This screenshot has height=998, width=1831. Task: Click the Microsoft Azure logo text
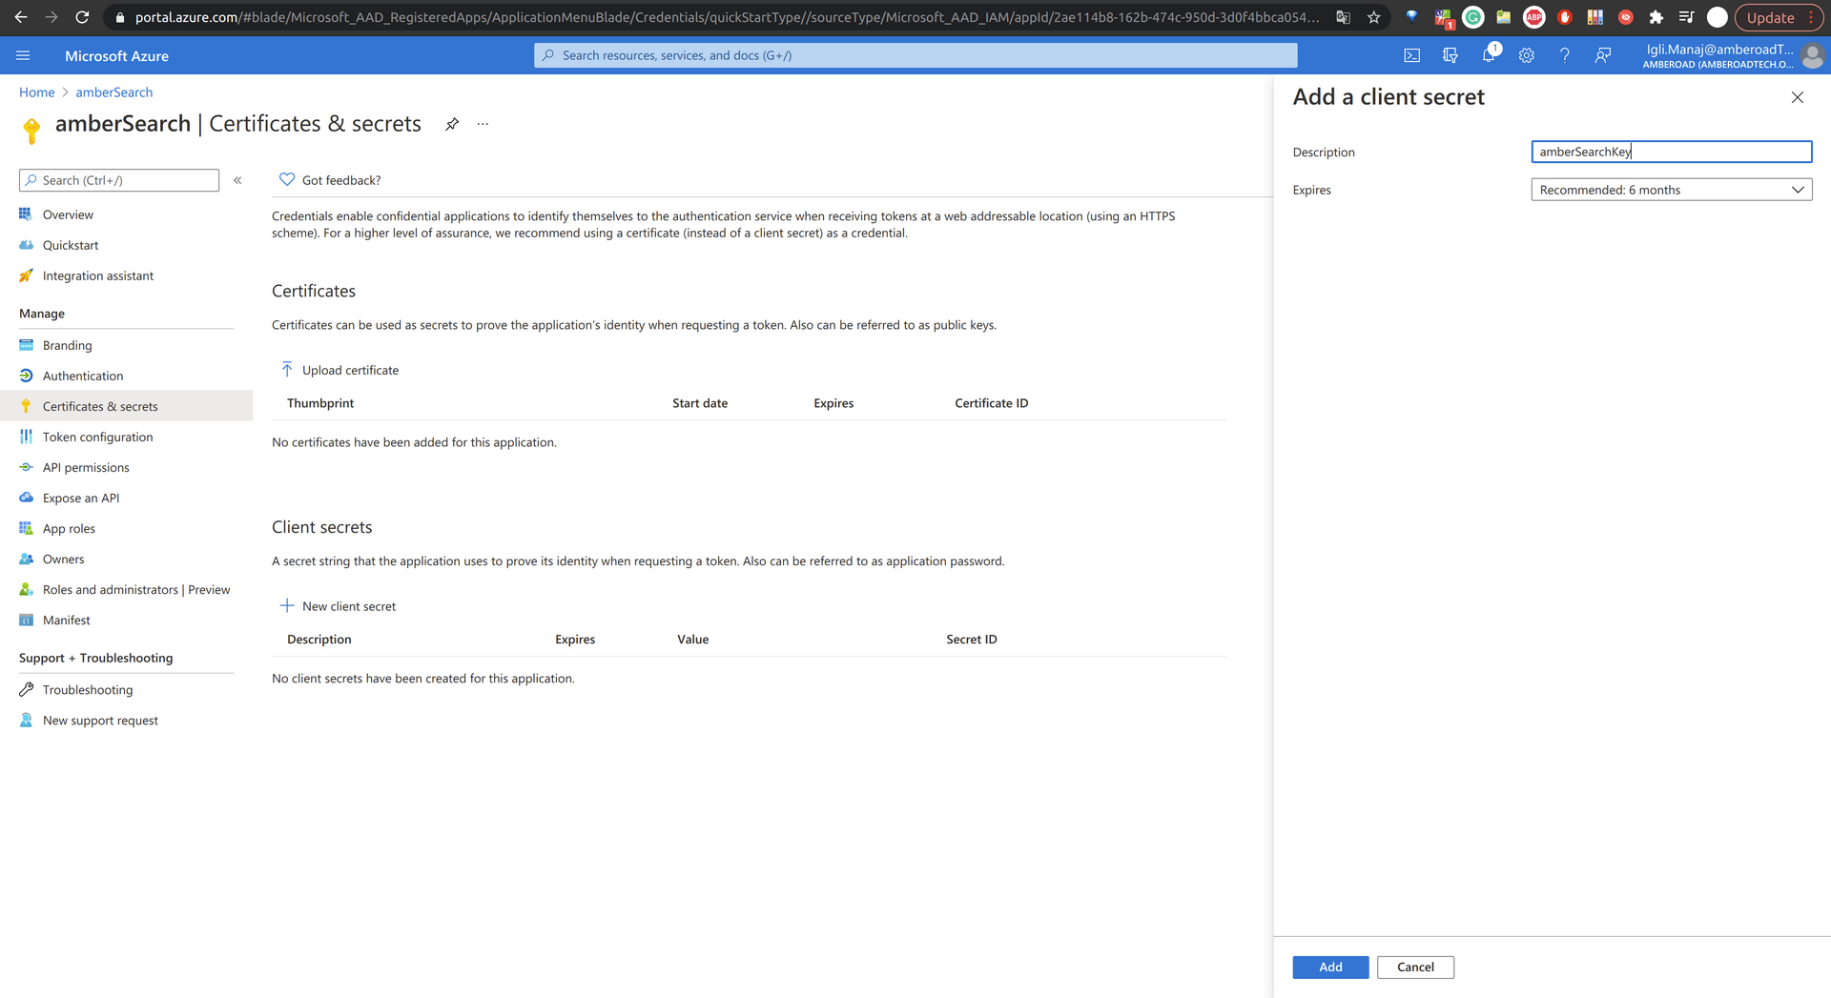pyautogui.click(x=116, y=56)
